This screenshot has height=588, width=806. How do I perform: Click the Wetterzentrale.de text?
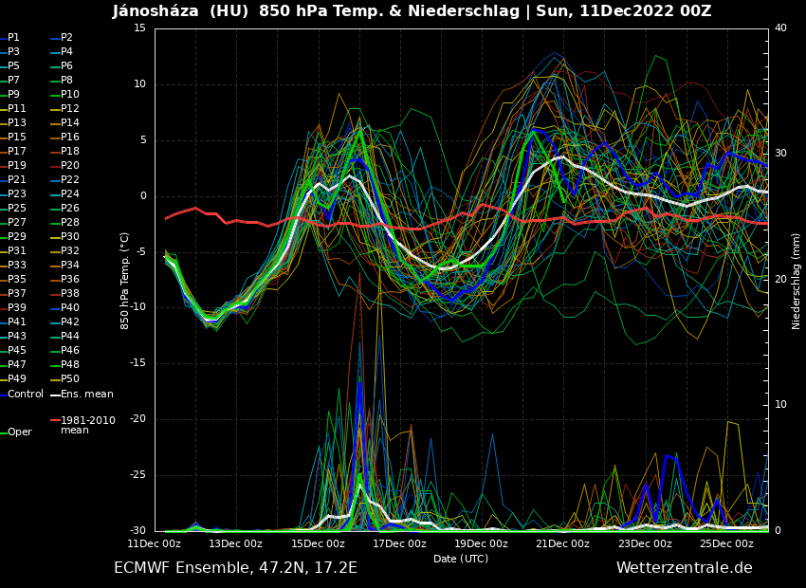pyautogui.click(x=684, y=568)
